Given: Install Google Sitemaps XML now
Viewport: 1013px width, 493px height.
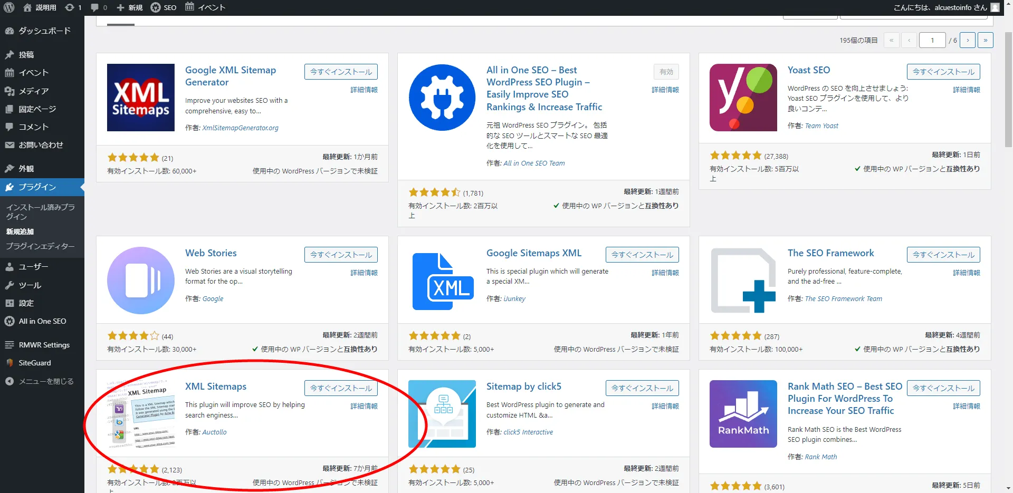Looking at the screenshot, I should click(x=642, y=255).
